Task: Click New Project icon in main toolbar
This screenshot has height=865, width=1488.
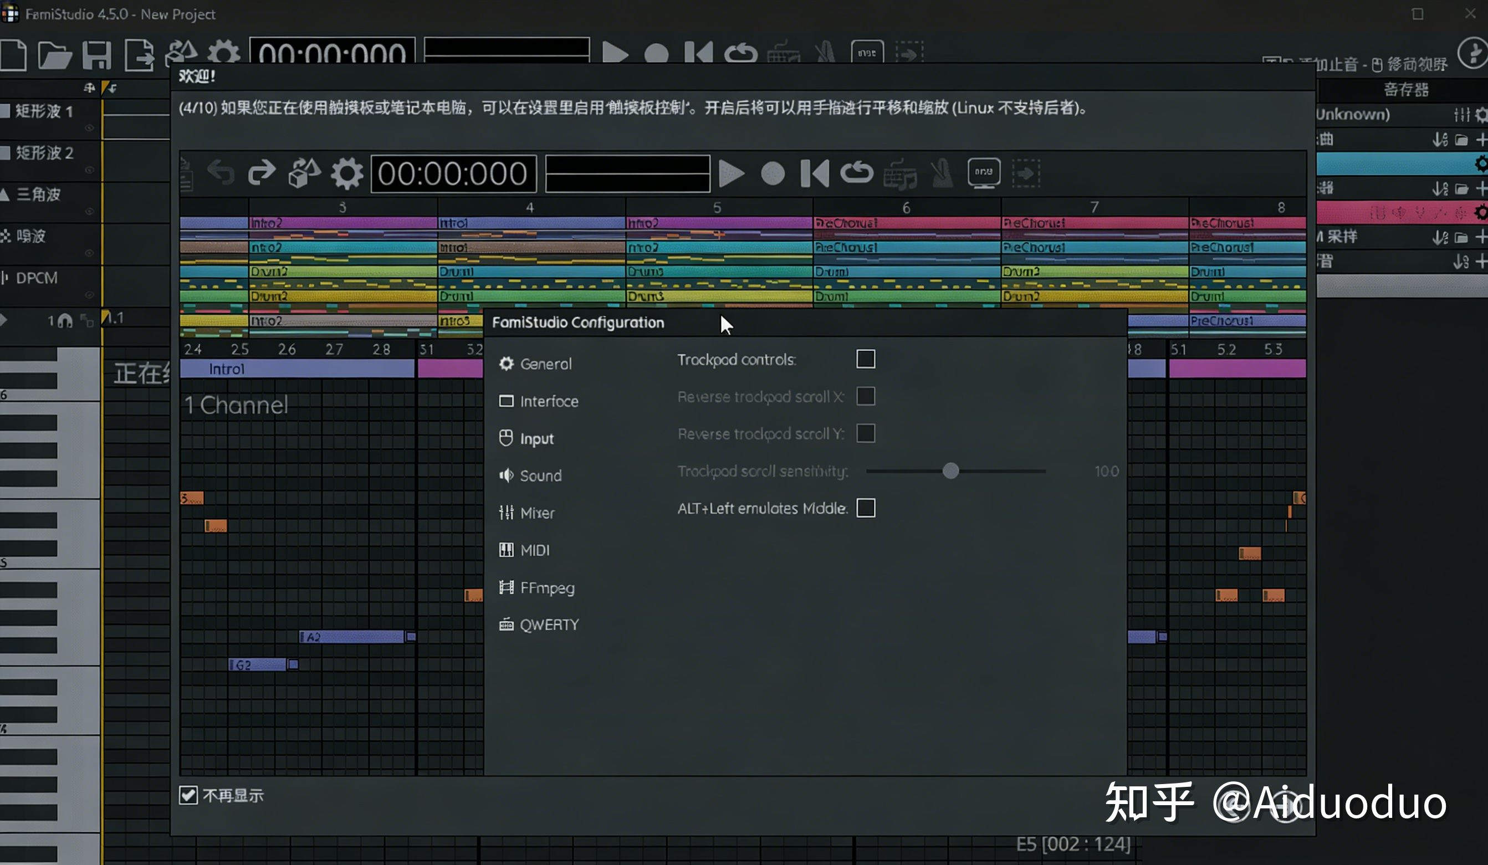Action: (x=13, y=55)
